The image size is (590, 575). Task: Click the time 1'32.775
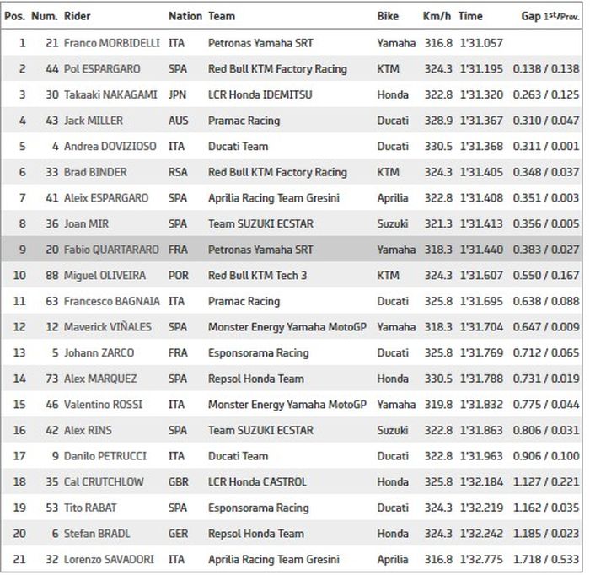481,559
